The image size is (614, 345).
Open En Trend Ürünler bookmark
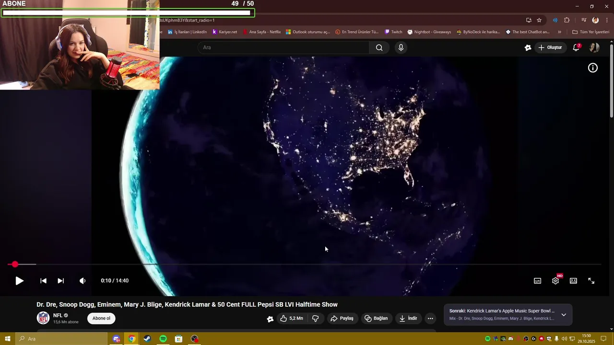[357, 32]
